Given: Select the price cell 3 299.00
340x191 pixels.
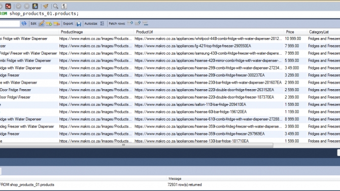Looking at the screenshot, I should click(x=295, y=75).
